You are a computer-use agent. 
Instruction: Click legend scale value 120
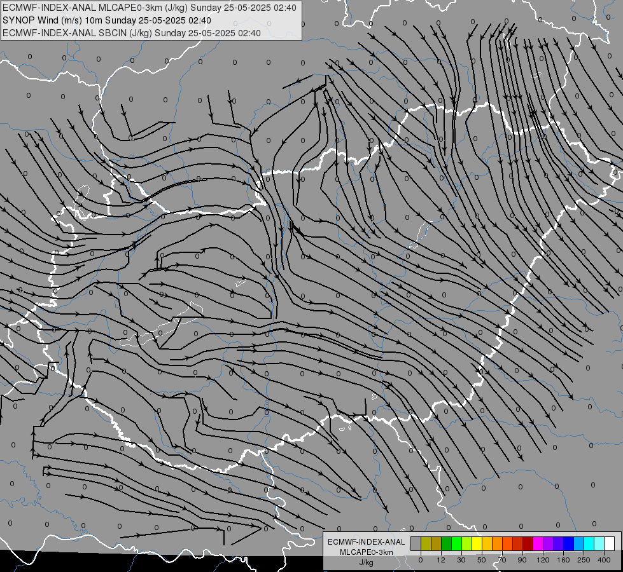[543, 560]
